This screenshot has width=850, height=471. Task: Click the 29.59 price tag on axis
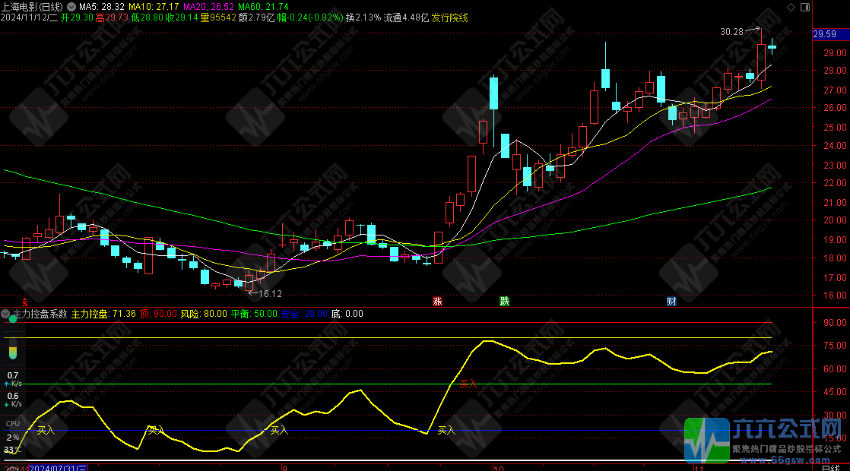coord(824,34)
